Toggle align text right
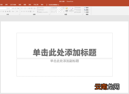Screen dimensions: 129x94 point(26,11)
